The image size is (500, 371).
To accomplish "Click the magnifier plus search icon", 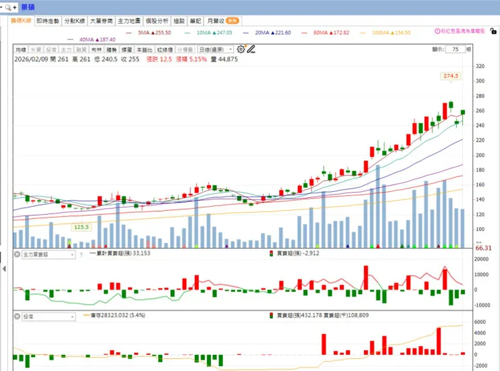I will (11, 7).
